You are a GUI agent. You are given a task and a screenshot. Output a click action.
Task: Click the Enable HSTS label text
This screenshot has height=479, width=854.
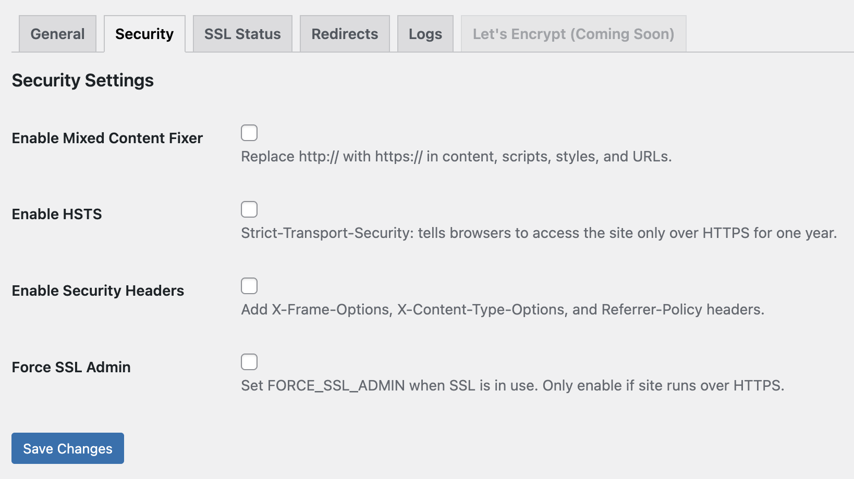56,213
